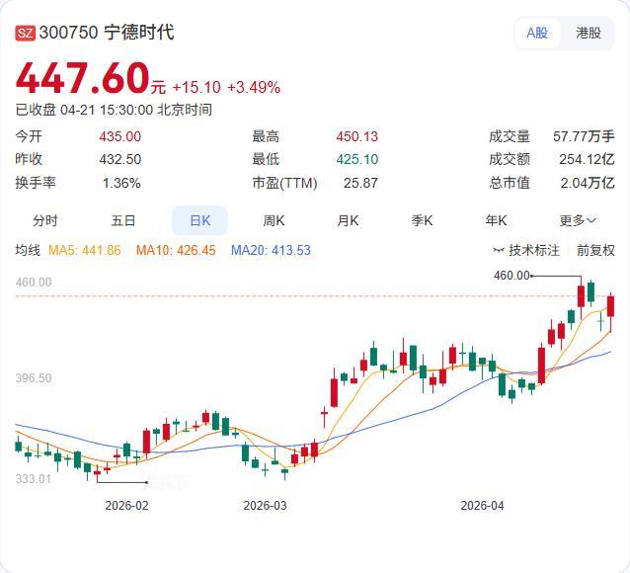Click the red SZ exchange badge

26,33
